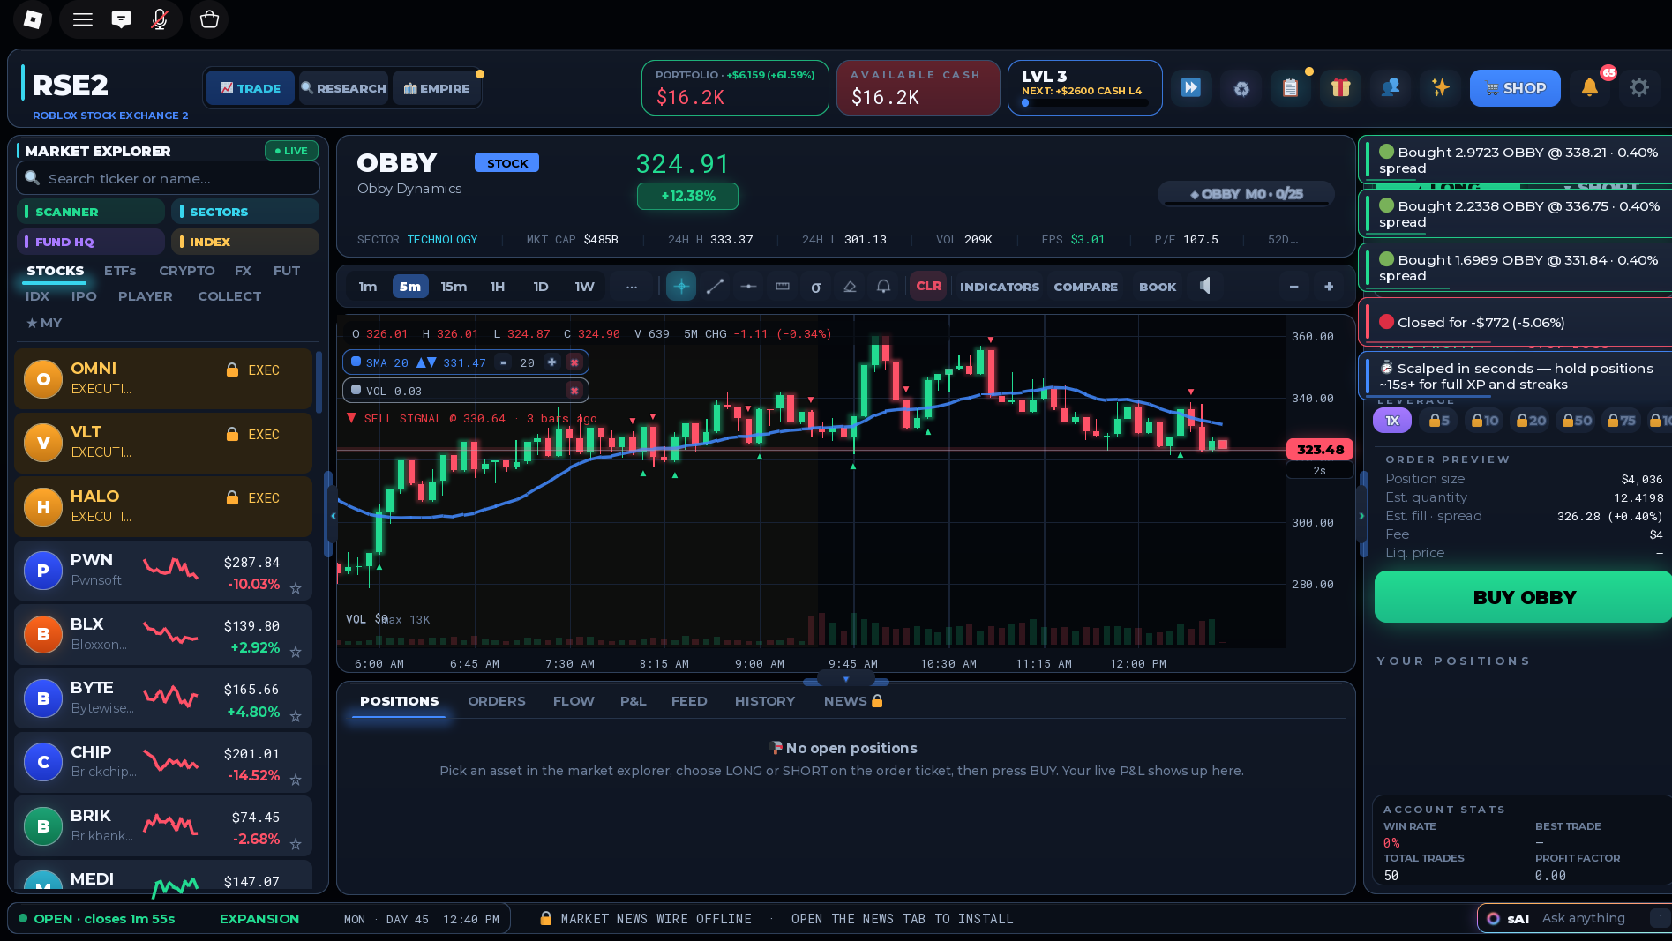The width and height of the screenshot is (1672, 941).
Task: Open the backpack icon in the top bar
Action: tap(209, 19)
